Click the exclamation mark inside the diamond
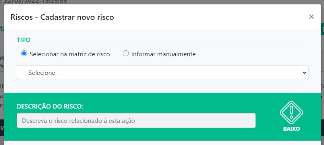324x145 pixels. click(x=291, y=112)
